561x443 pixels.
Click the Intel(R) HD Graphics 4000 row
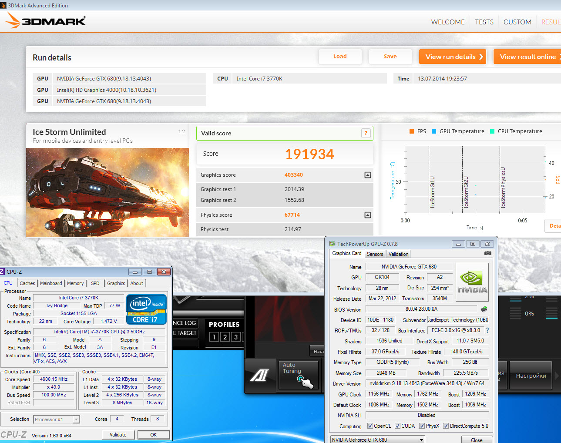click(x=119, y=90)
